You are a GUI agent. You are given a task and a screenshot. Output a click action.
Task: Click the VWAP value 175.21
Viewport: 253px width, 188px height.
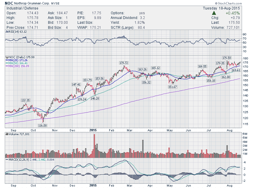tap(95, 28)
